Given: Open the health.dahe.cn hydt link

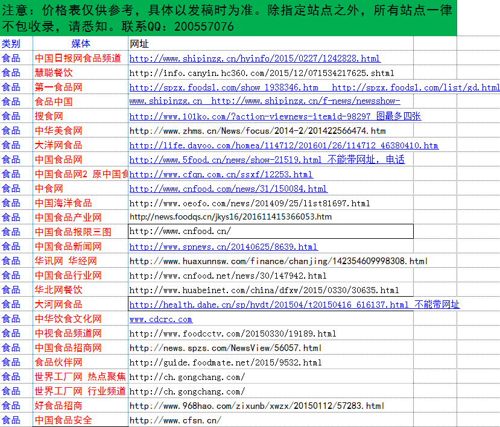Looking at the screenshot, I should pos(294,305).
